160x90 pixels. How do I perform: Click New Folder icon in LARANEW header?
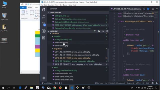(99, 31)
